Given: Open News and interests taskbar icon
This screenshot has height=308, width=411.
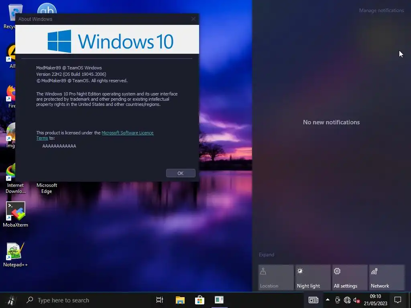Looking at the screenshot, I should [x=313, y=300].
